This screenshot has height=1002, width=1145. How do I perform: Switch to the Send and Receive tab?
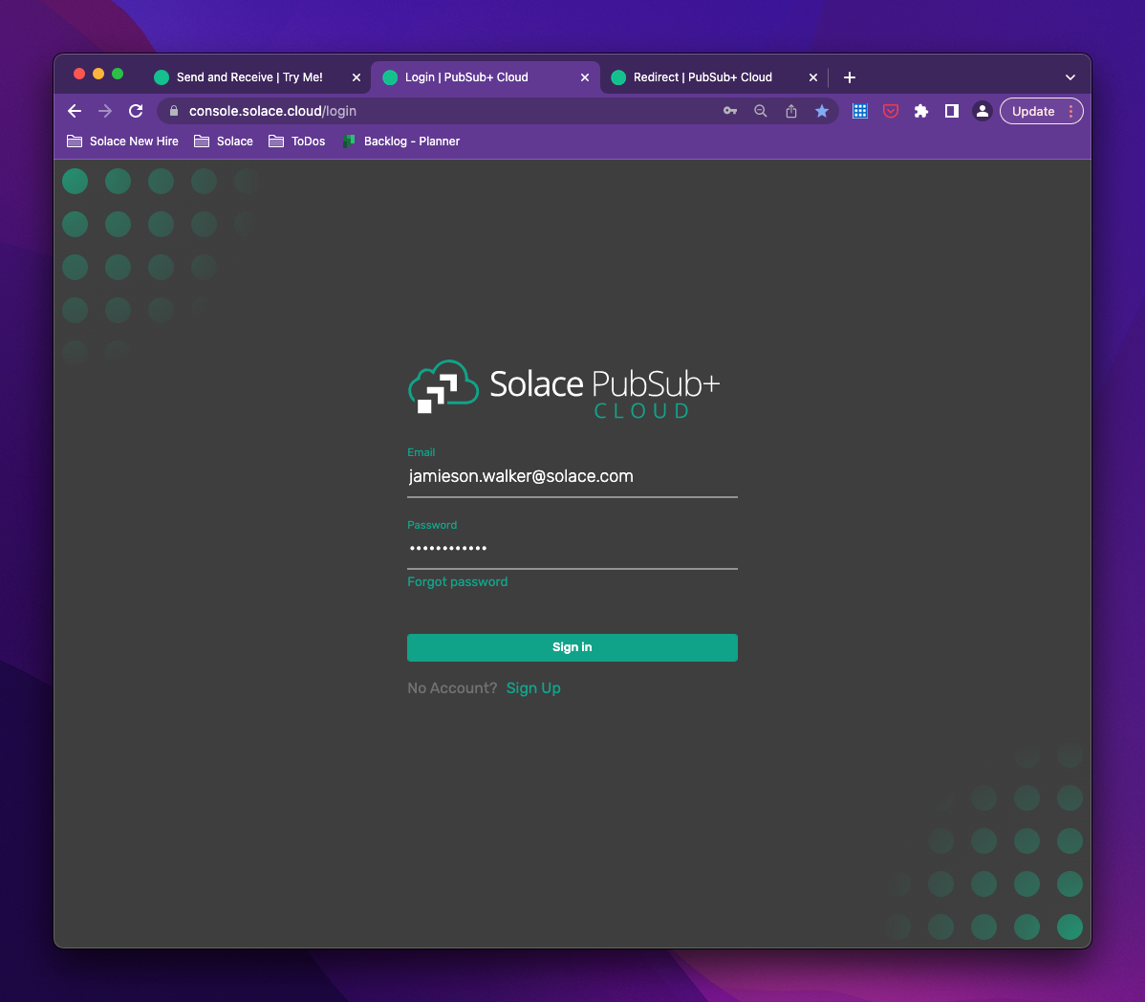(250, 76)
